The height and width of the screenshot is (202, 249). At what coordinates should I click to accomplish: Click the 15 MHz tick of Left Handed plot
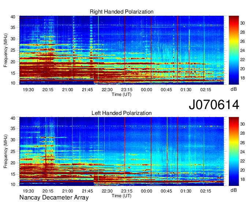(x=13, y=175)
